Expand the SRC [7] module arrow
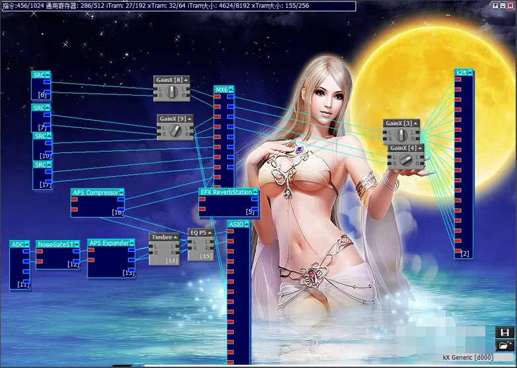 click(x=48, y=107)
